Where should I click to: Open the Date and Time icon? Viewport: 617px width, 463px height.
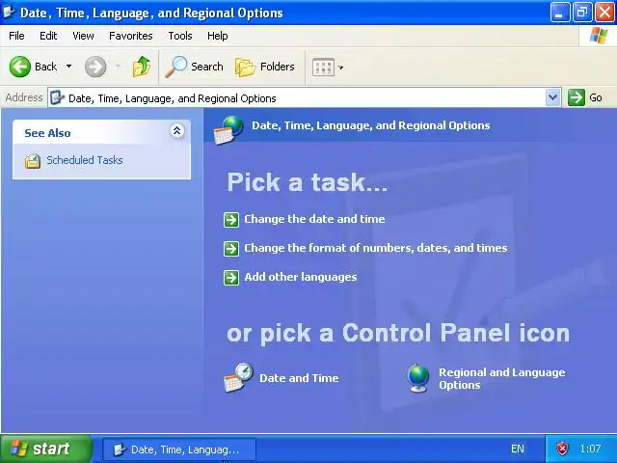[238, 377]
